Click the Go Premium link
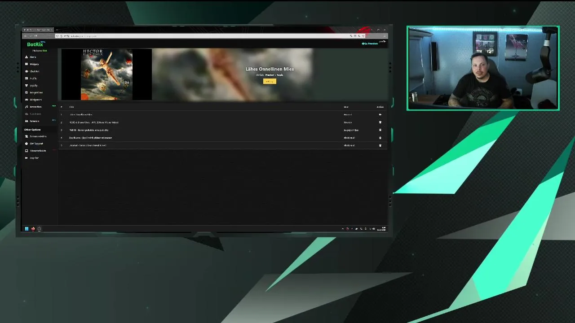This screenshot has height=323, width=575. 370,44
